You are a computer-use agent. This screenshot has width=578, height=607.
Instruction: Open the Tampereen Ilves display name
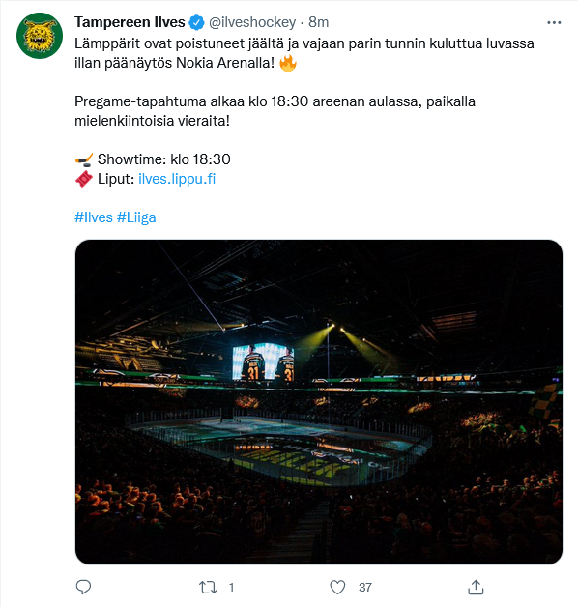tap(130, 22)
